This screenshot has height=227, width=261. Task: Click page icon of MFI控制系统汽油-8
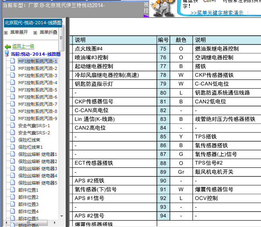tap(12, 111)
